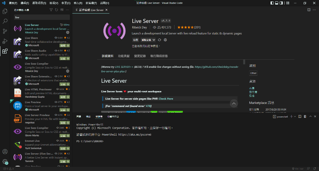Split the editor right
Viewport: 319px width, 171px height.
pyautogui.click(x=309, y=10)
